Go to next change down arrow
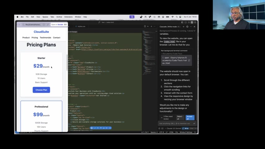This screenshot has height=149, width=265. [x=104, y=128]
